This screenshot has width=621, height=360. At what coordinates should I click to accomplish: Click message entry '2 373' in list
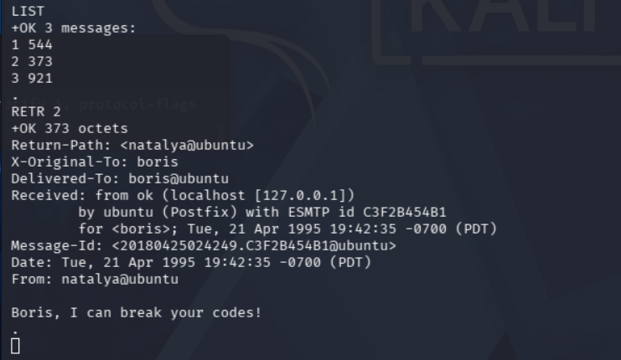32,61
